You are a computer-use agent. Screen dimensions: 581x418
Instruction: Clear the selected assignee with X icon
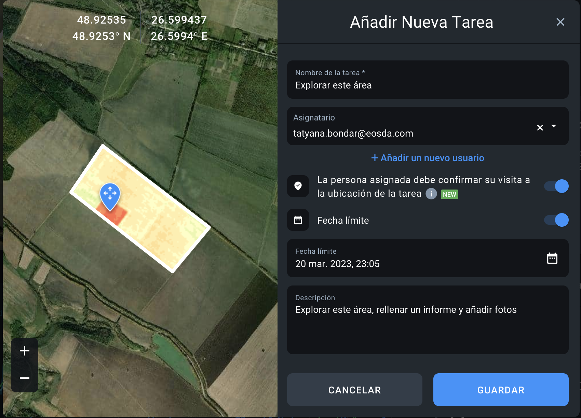coord(540,128)
